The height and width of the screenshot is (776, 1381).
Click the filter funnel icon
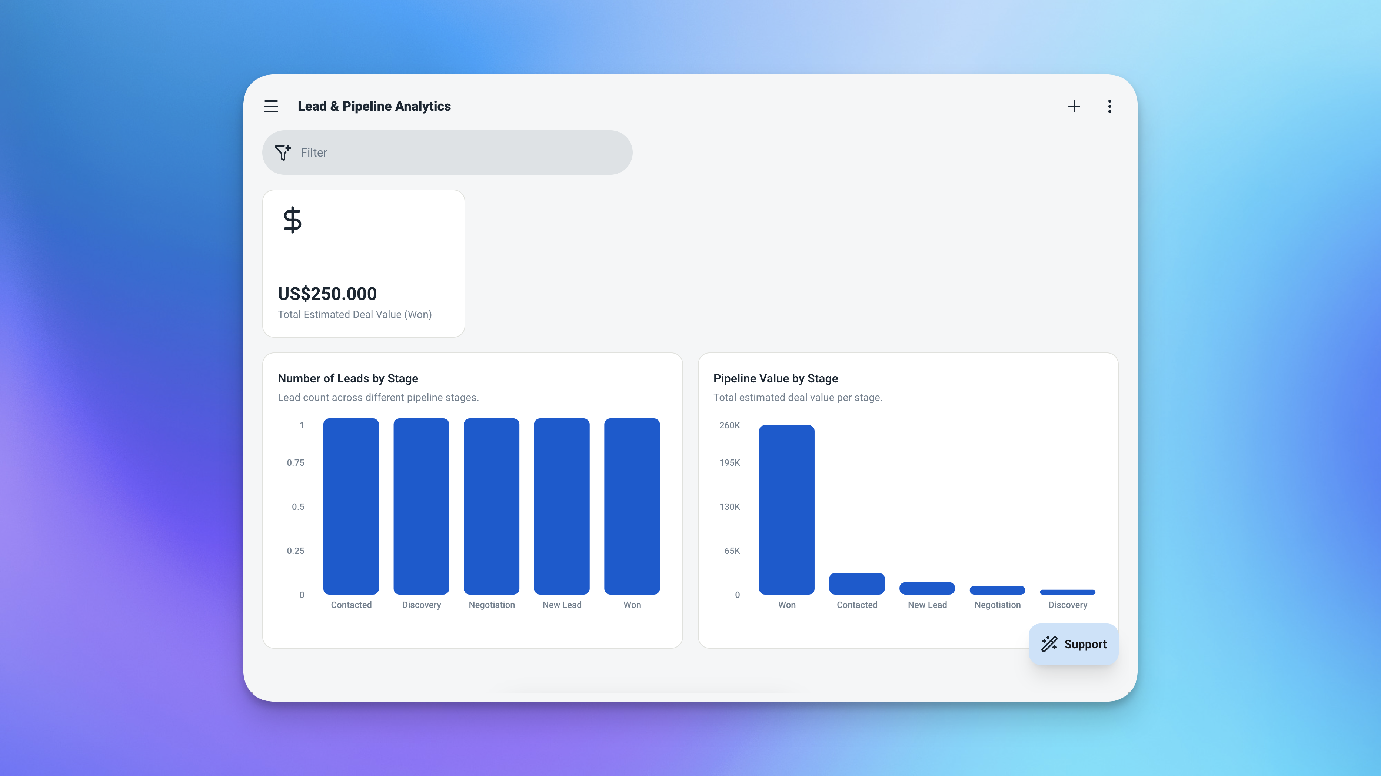point(283,153)
